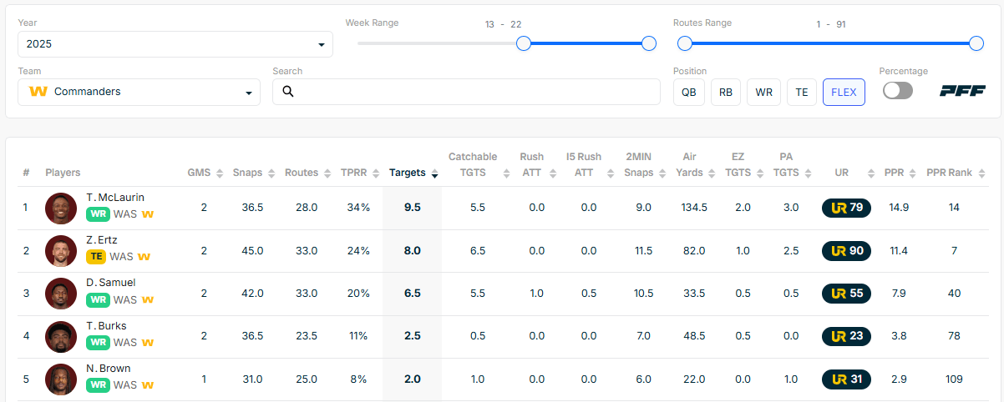The width and height of the screenshot is (1004, 402).
Task: Toggle the Percentage switch
Action: point(897,91)
